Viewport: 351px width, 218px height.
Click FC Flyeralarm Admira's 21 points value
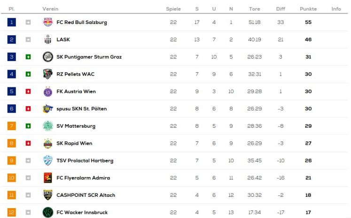tap(308, 178)
